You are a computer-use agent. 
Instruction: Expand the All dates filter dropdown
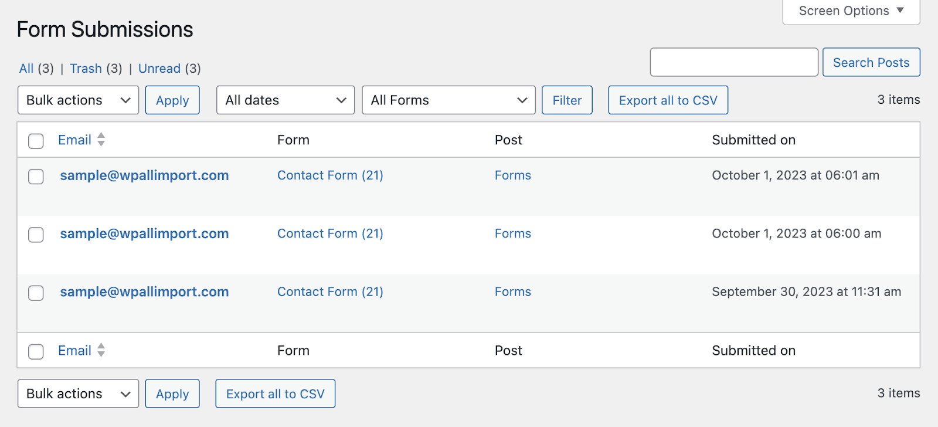pos(286,100)
